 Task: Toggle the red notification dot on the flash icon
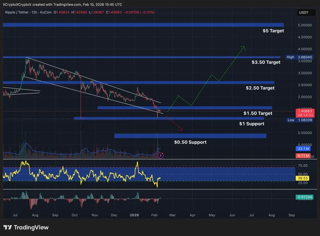[x=163, y=153]
